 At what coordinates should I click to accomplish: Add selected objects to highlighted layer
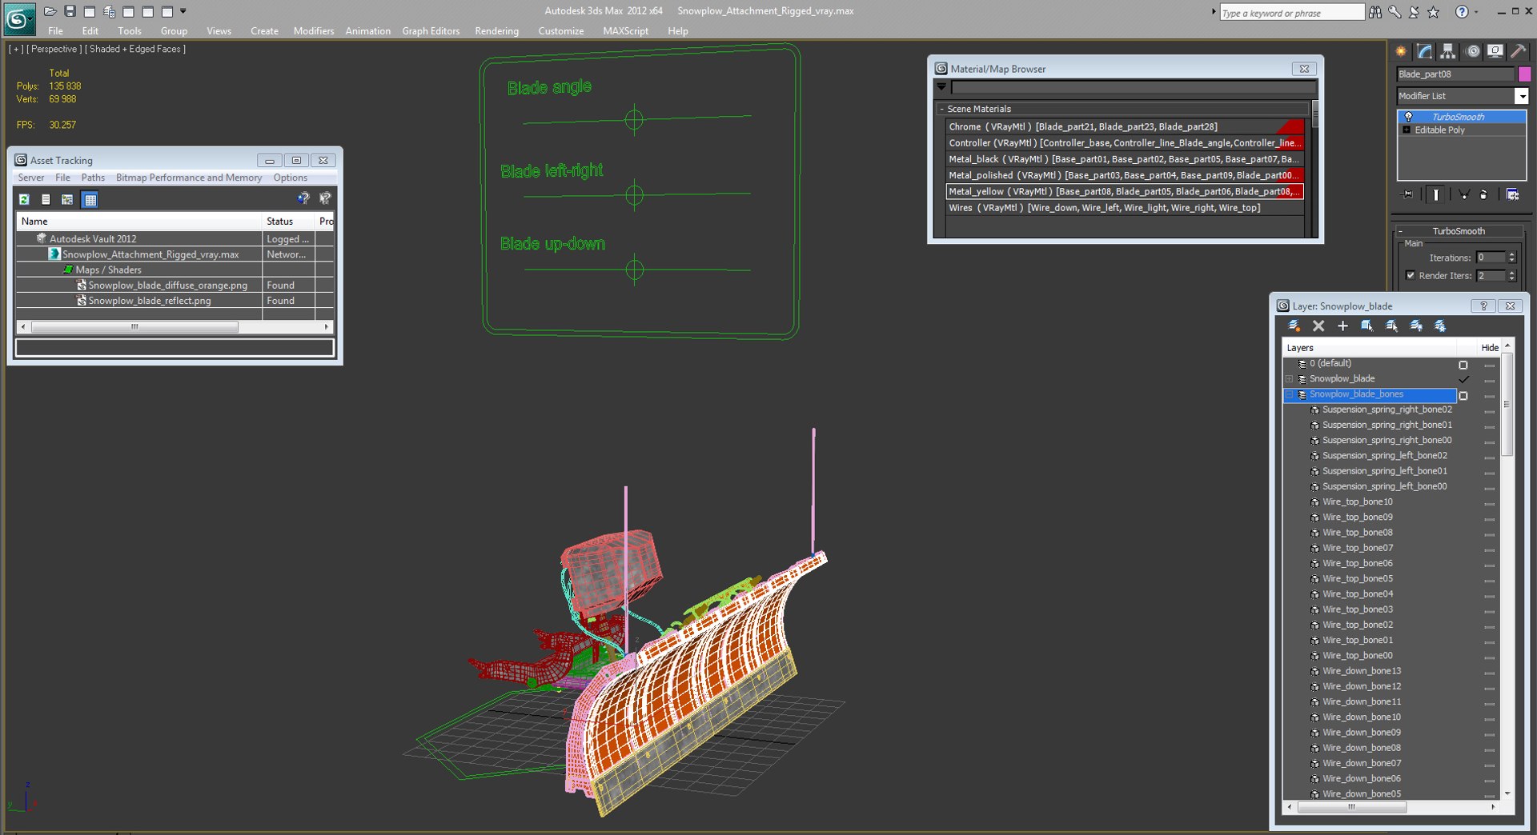point(1342,326)
